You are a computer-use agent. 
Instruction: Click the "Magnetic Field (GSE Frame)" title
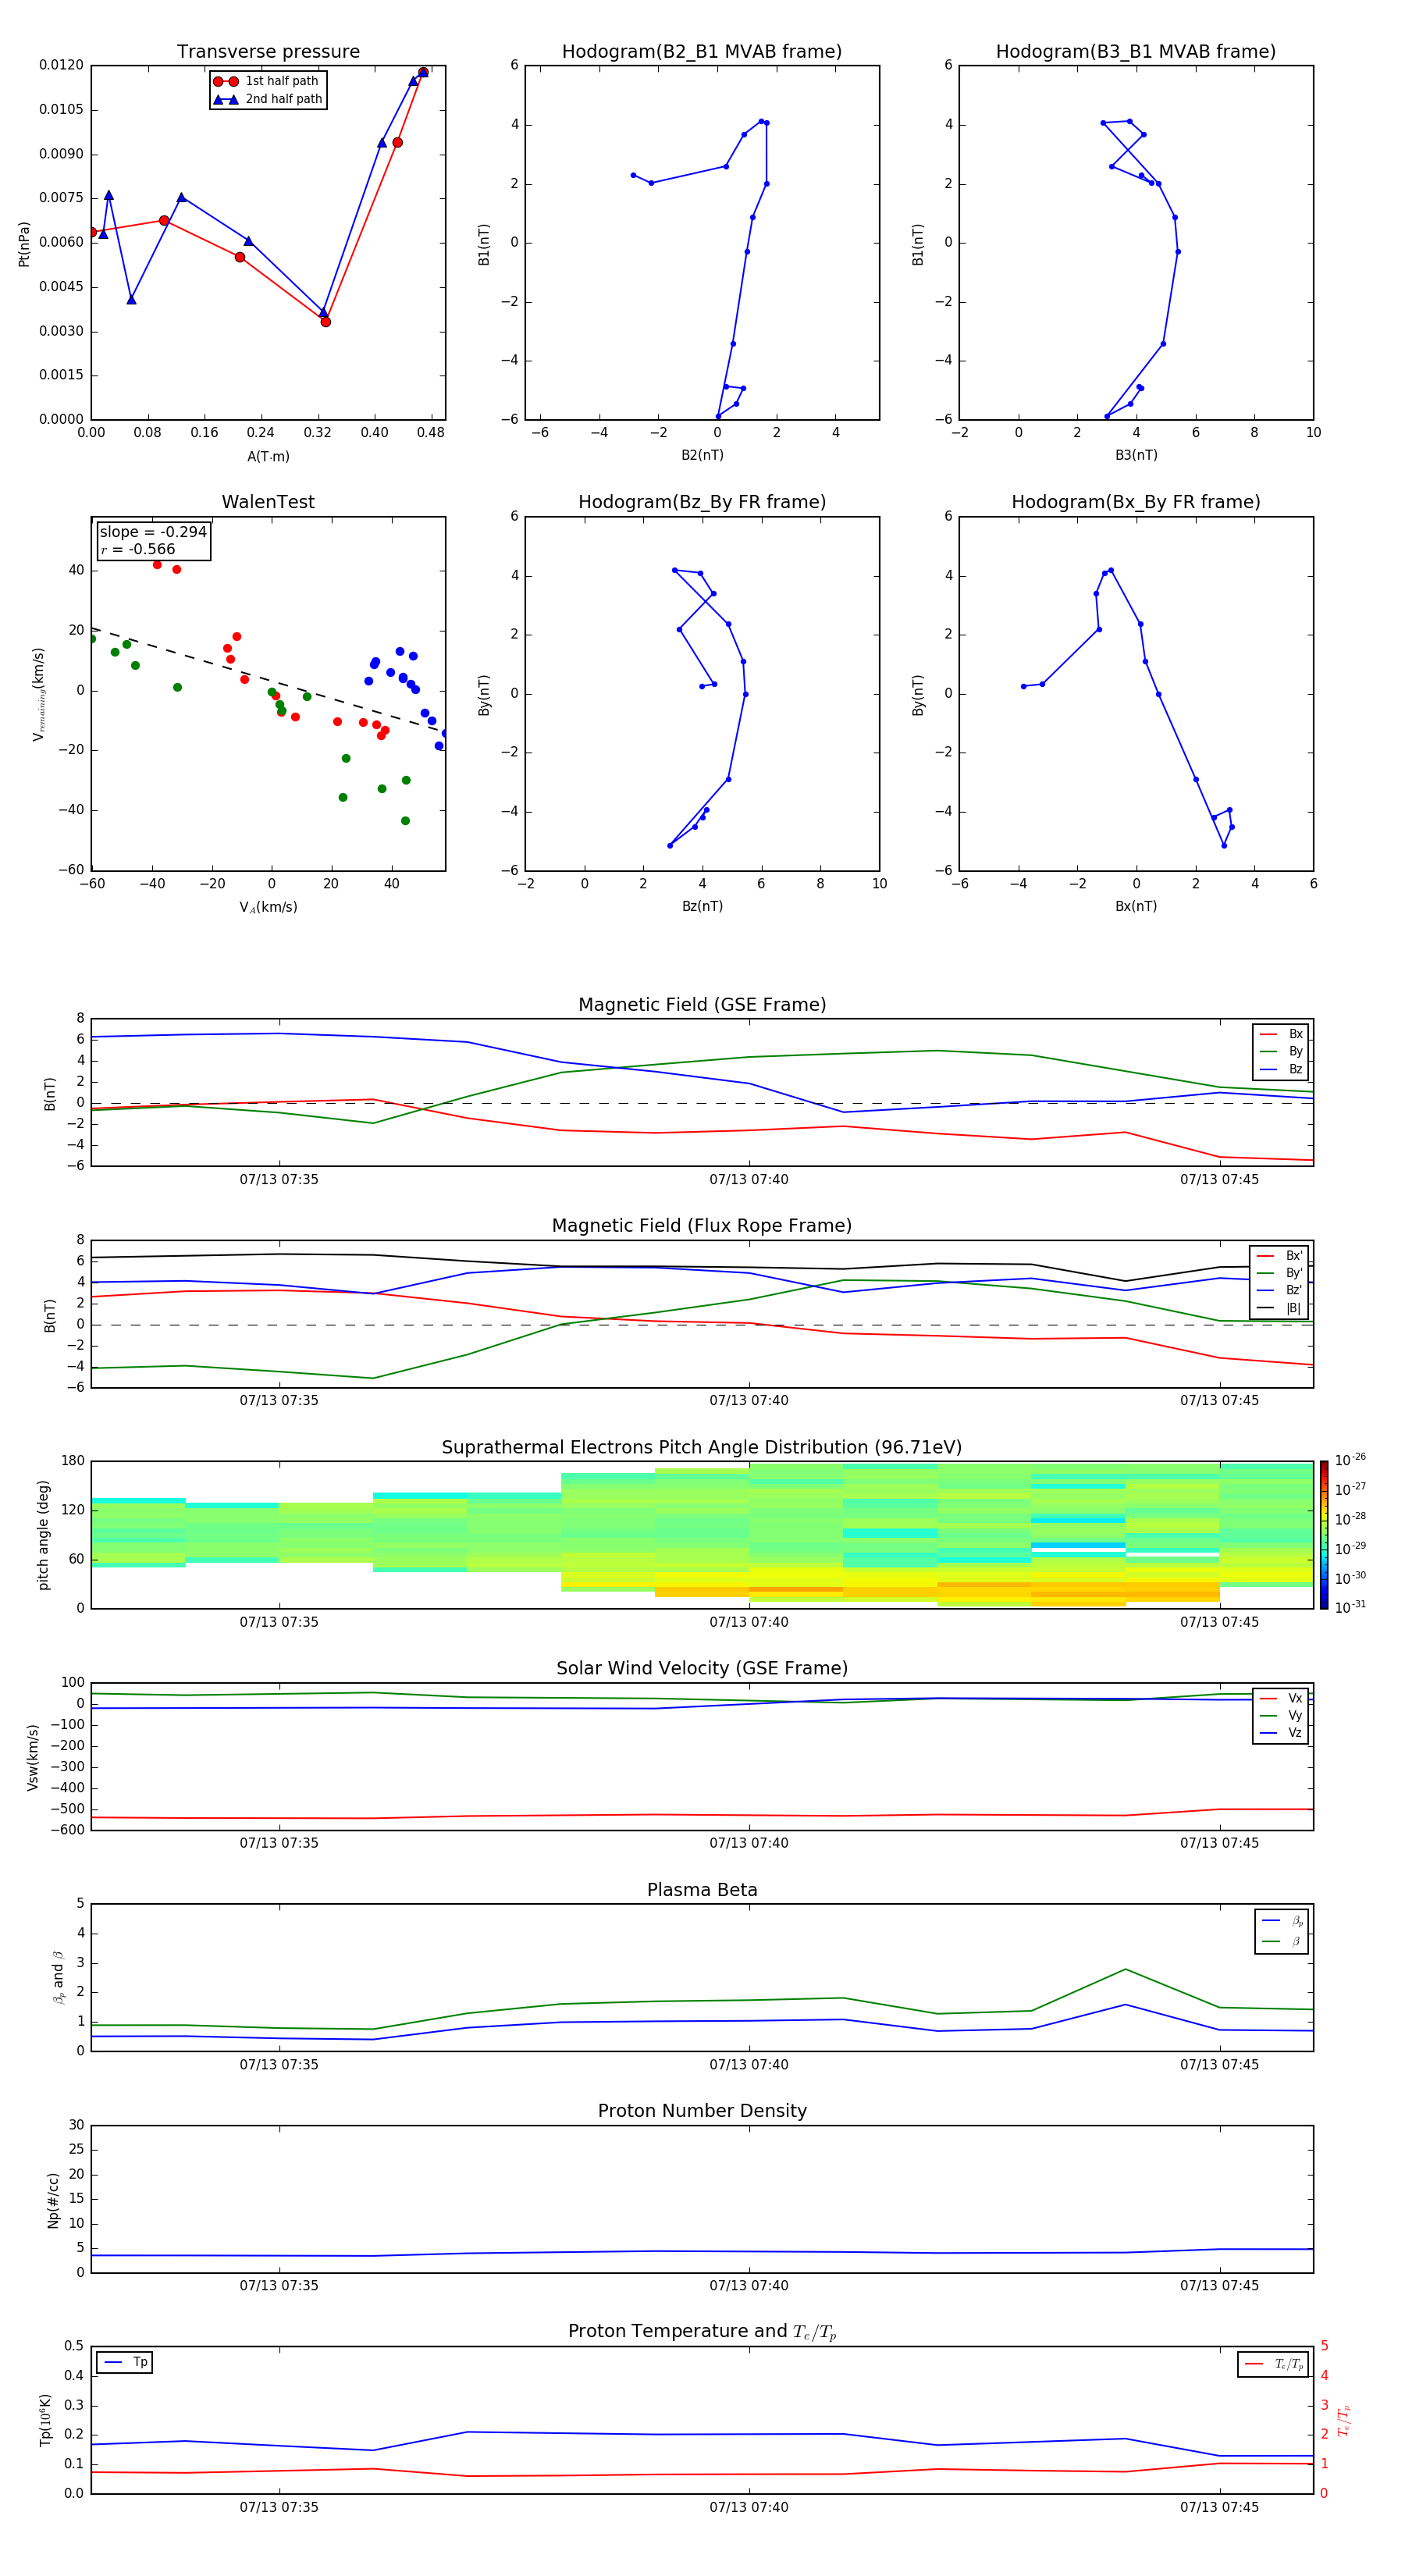[702, 1005]
